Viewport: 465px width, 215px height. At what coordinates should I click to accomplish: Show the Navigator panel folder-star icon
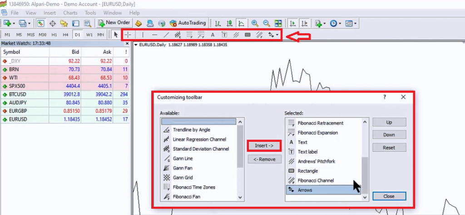(x=64, y=23)
